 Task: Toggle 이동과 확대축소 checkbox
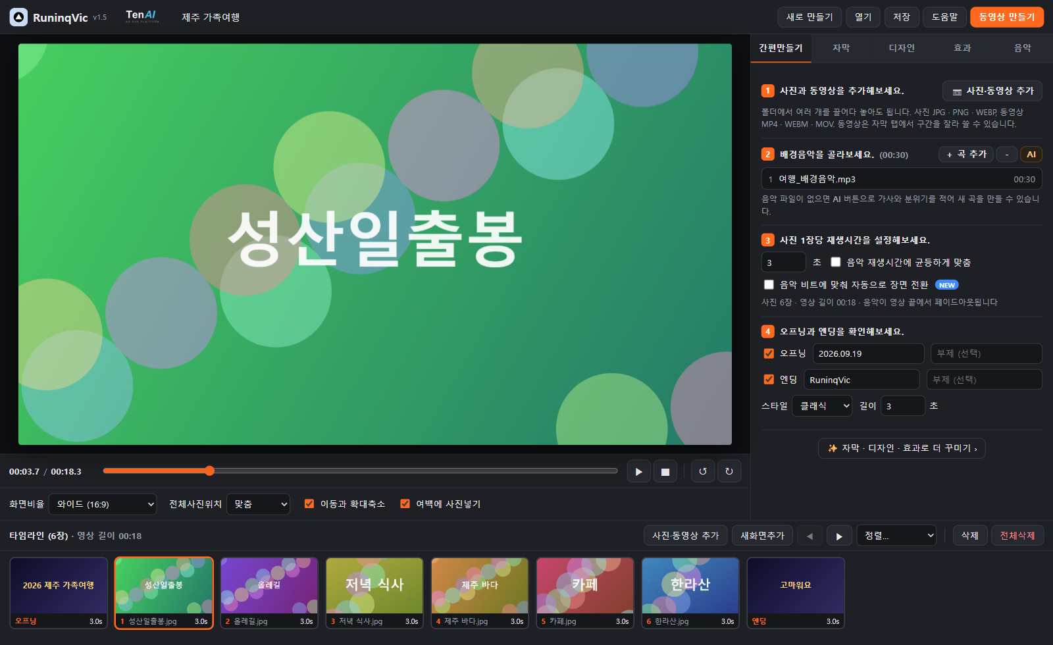tap(309, 503)
